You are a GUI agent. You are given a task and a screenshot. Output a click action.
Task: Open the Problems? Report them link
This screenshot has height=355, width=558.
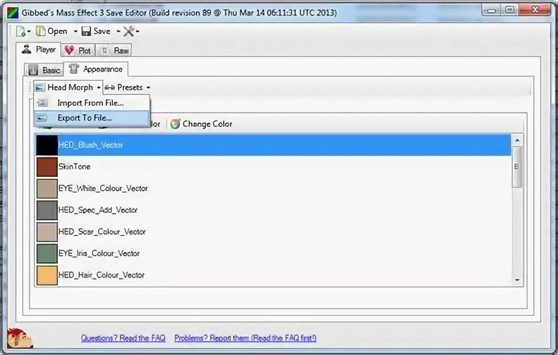click(245, 338)
